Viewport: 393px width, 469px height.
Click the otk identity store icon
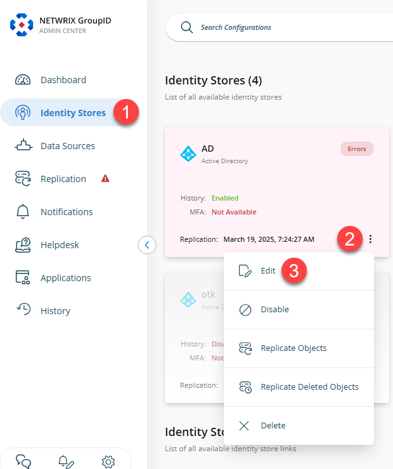pyautogui.click(x=188, y=300)
